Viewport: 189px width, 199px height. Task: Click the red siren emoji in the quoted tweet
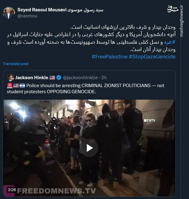pos(10,86)
